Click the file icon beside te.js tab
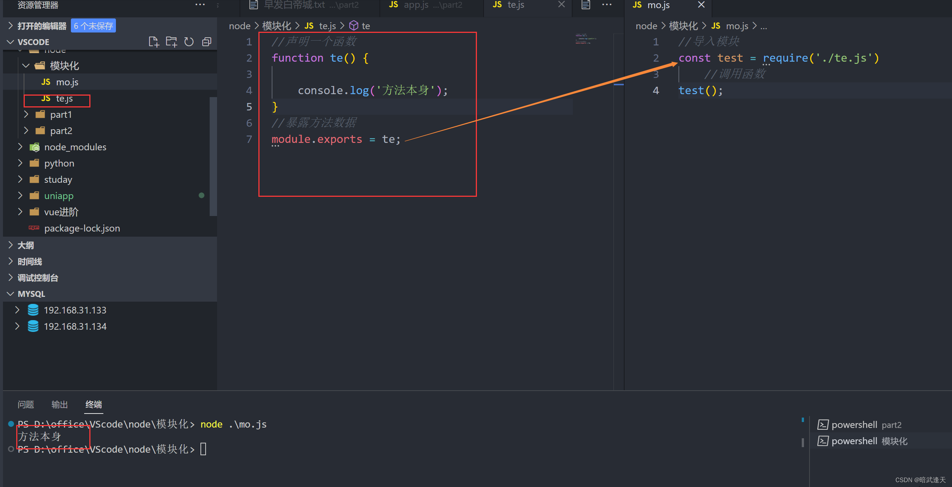The height and width of the screenshot is (487, 952). 586,4
